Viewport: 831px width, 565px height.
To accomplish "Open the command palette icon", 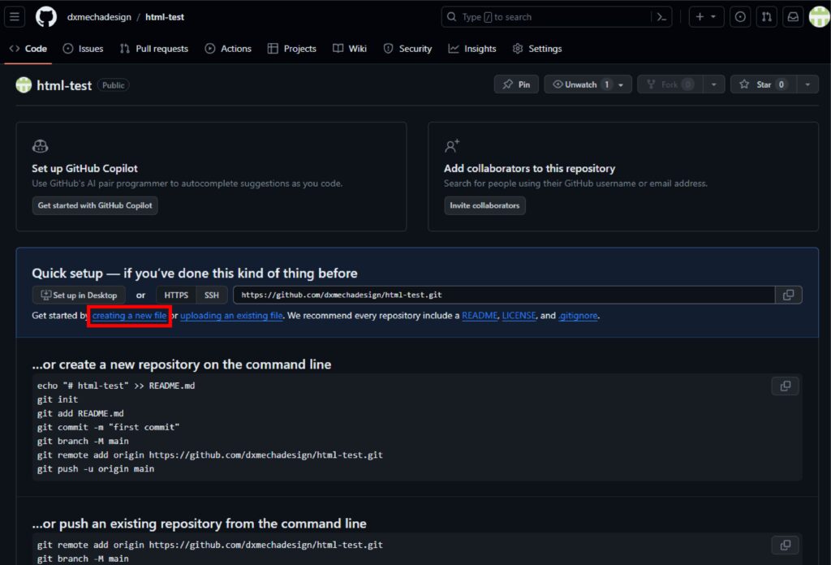I will 661,17.
